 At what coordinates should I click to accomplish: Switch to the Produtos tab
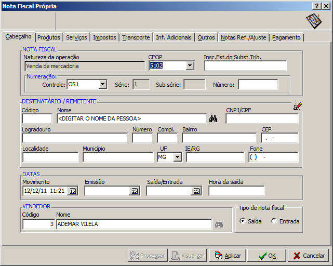pyautogui.click(x=49, y=37)
